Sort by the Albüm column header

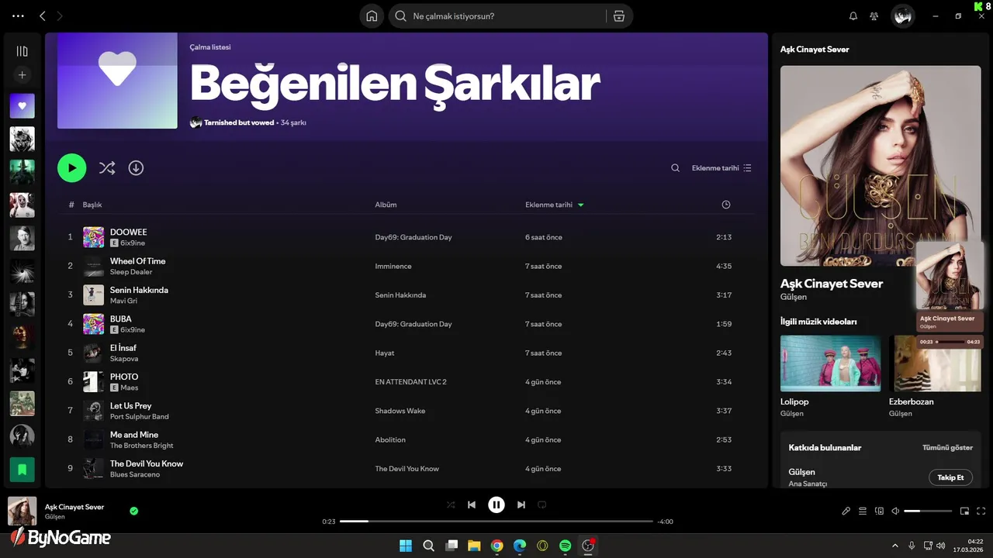[x=386, y=205]
